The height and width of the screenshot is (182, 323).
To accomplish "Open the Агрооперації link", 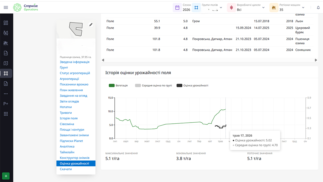I will [69, 79].
